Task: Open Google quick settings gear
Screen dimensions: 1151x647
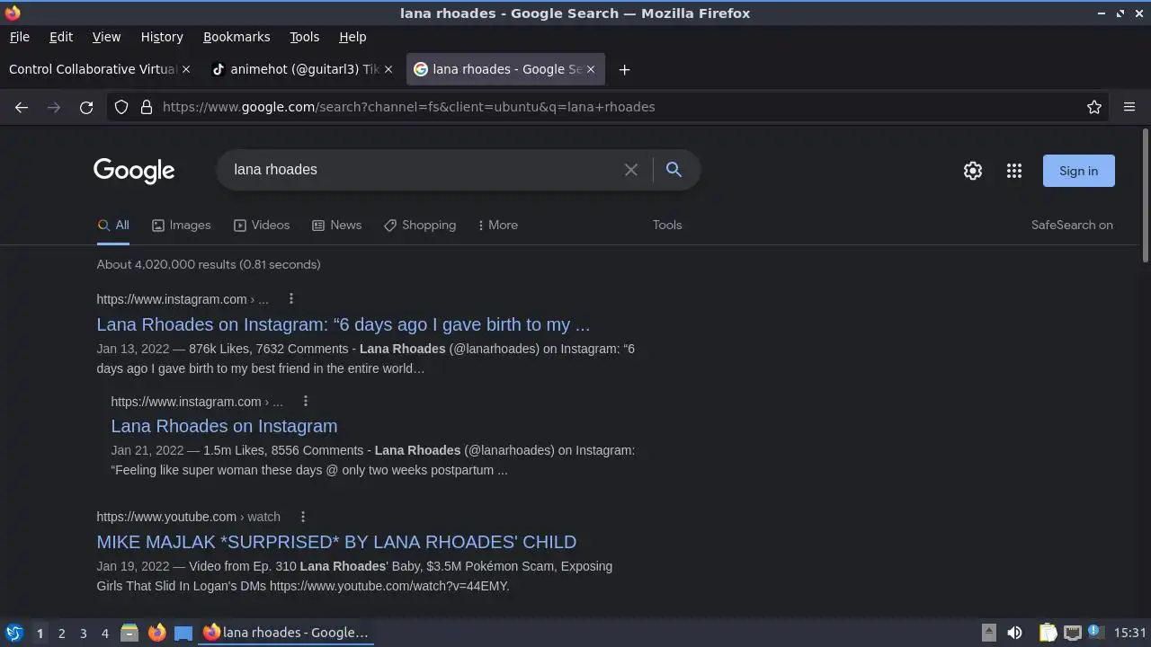Action: [x=973, y=171]
